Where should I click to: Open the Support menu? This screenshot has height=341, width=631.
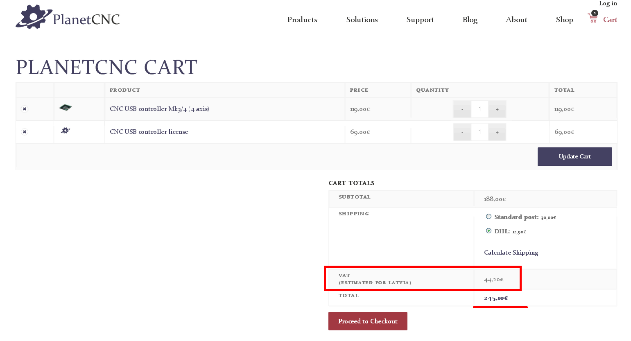pyautogui.click(x=420, y=20)
